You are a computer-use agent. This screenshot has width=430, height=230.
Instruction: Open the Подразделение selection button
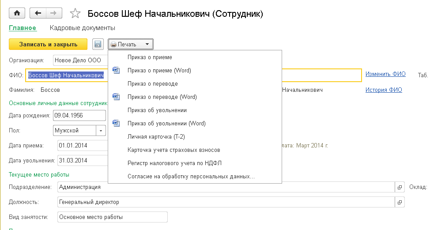(400, 187)
